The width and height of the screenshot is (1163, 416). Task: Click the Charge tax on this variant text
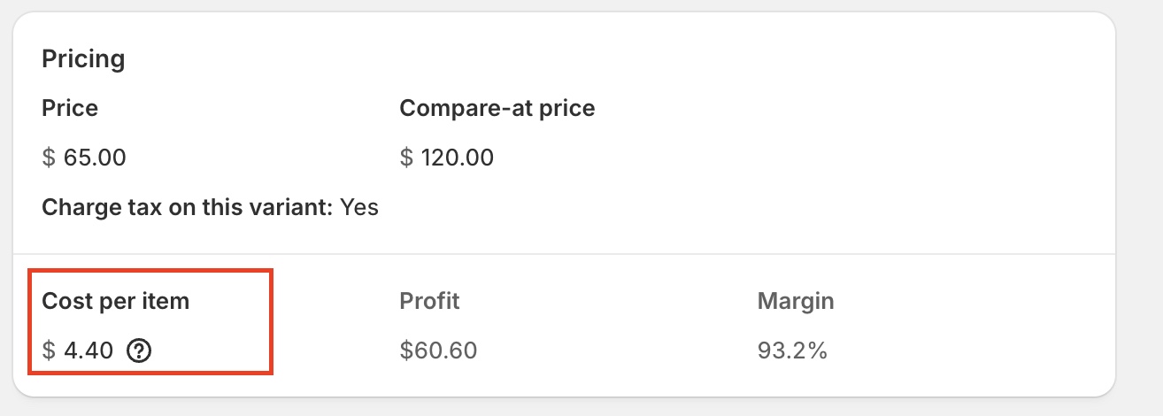coord(188,208)
